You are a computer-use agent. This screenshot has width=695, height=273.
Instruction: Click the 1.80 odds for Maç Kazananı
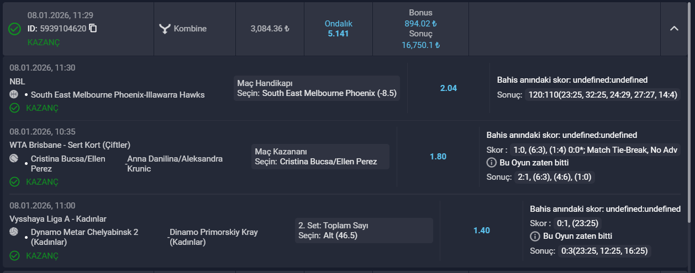click(438, 157)
